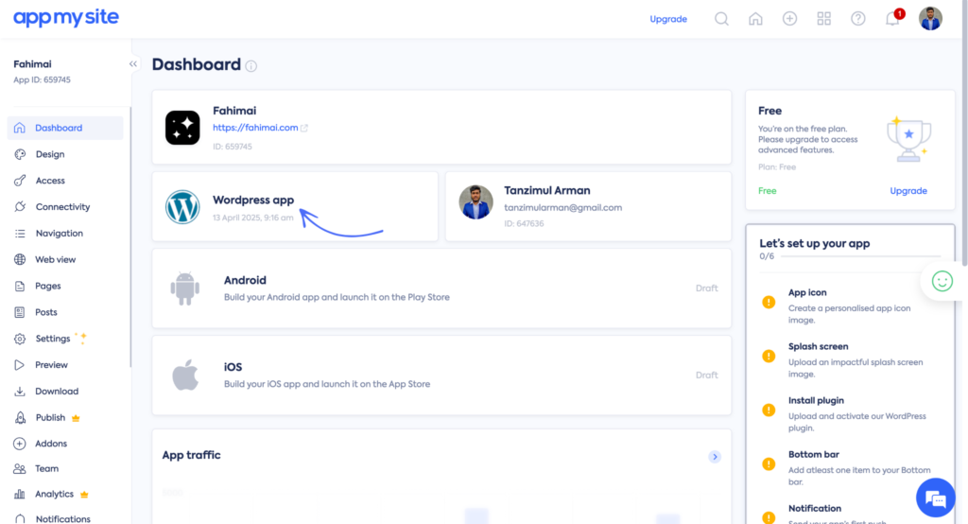Open the search icon in top bar
The width and height of the screenshot is (968, 524).
[721, 19]
